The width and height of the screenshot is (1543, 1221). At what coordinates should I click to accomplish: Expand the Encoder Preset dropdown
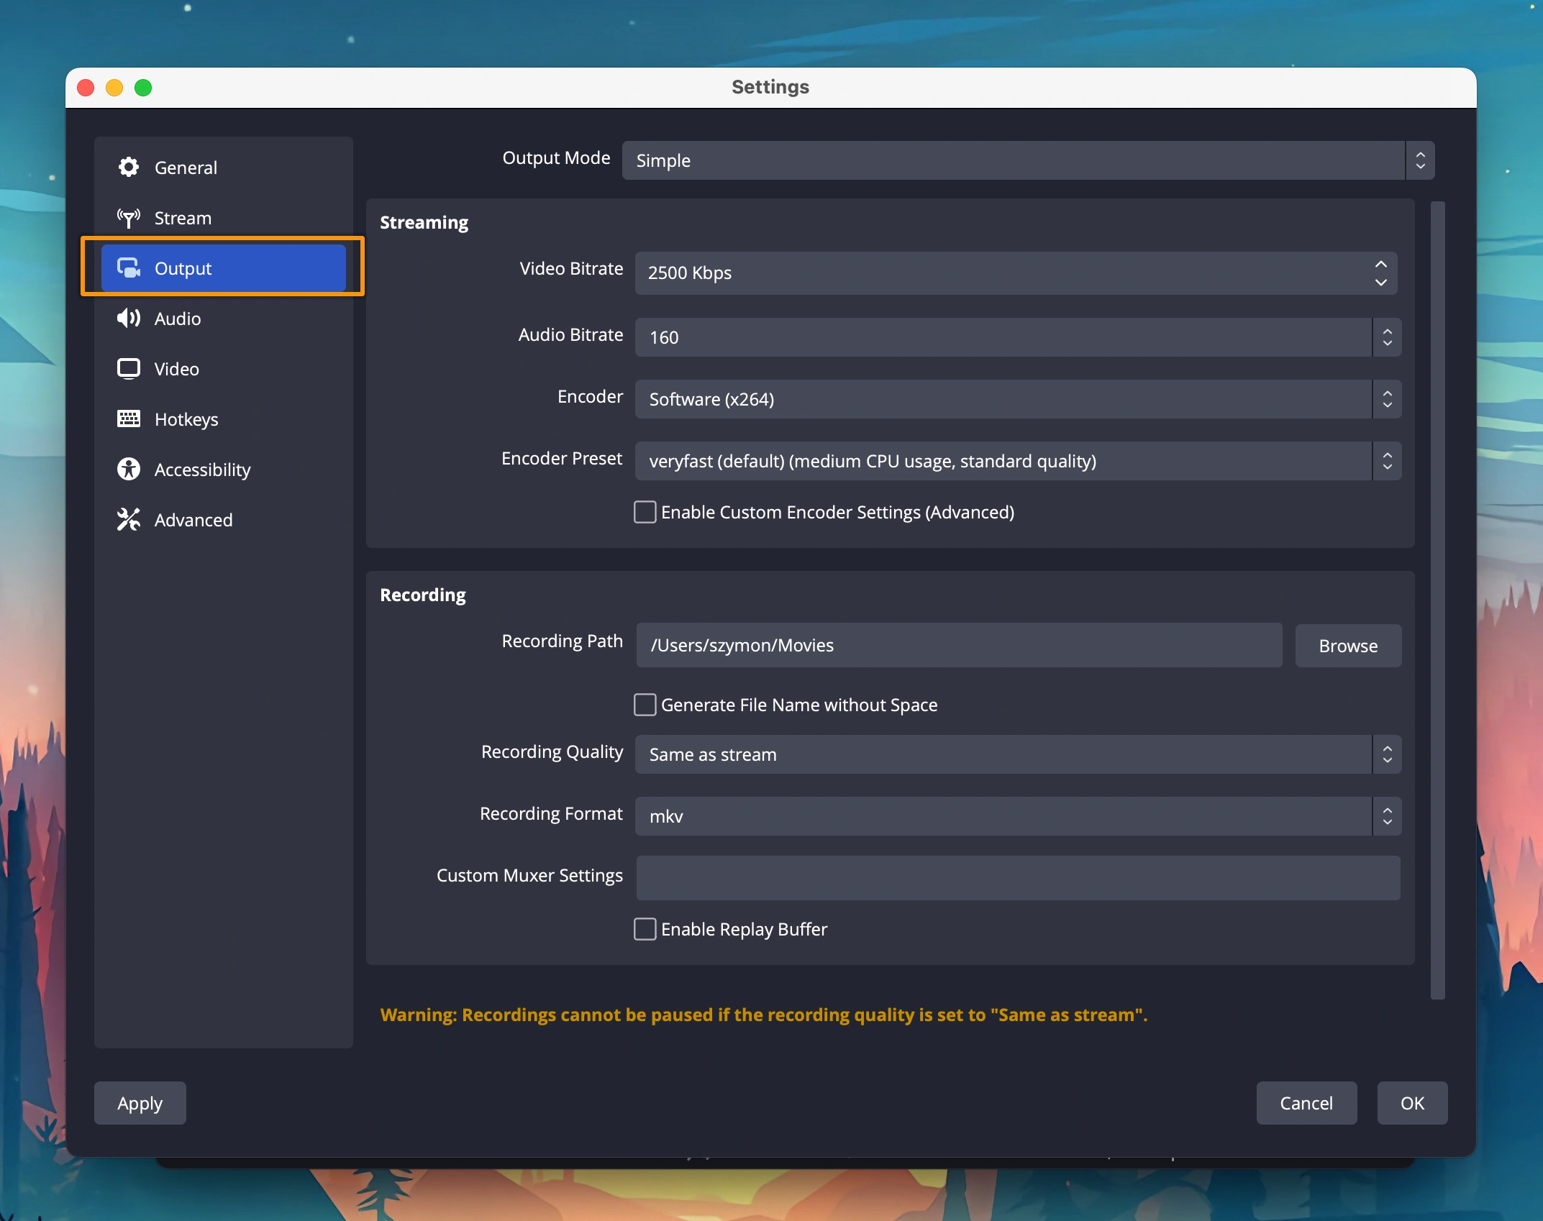point(1017,461)
